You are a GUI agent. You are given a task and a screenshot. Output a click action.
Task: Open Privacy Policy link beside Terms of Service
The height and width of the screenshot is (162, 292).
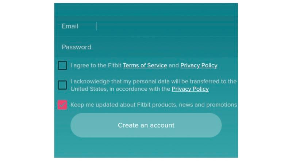199,65
